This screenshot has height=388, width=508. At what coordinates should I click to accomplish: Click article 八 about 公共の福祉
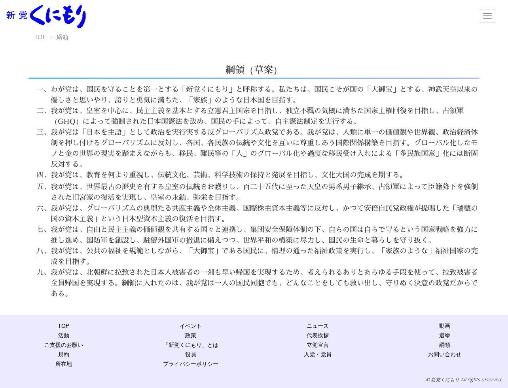click(x=257, y=256)
